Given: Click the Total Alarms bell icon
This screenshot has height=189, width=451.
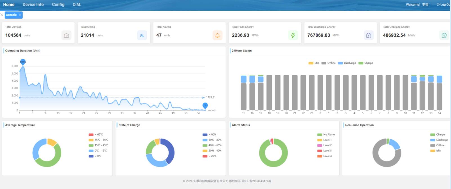Looking at the screenshot, I should tap(217, 36).
